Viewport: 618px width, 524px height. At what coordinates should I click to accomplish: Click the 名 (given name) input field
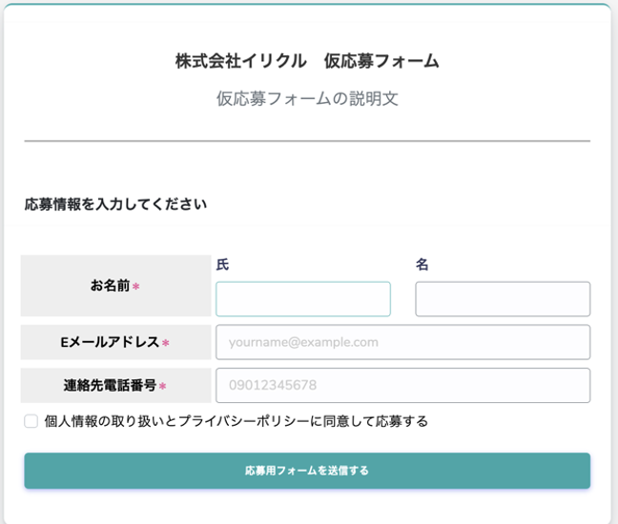point(503,299)
